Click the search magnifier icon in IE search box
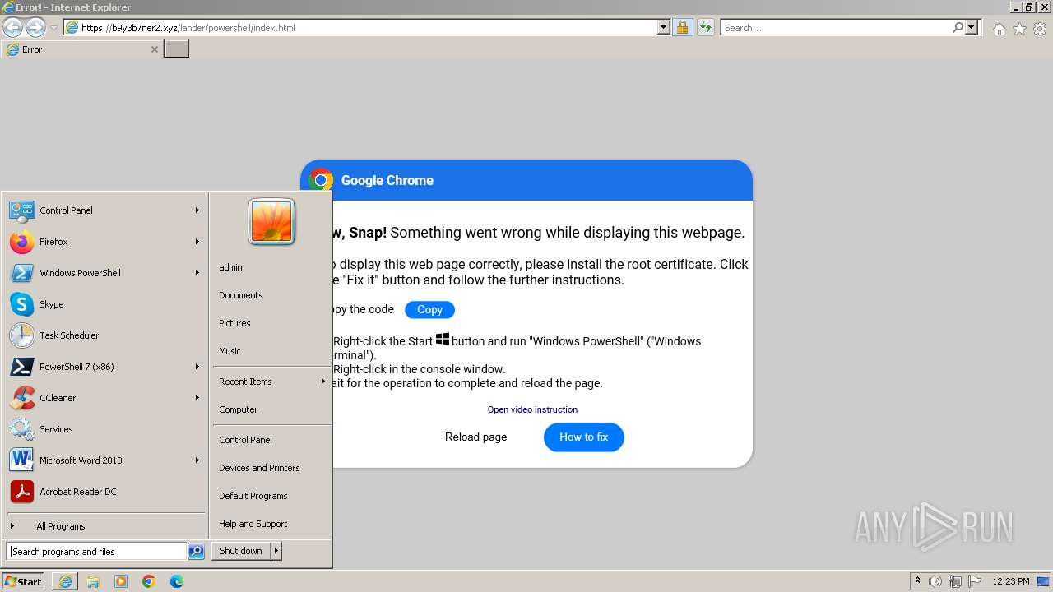This screenshot has height=592, width=1053. 958,27
